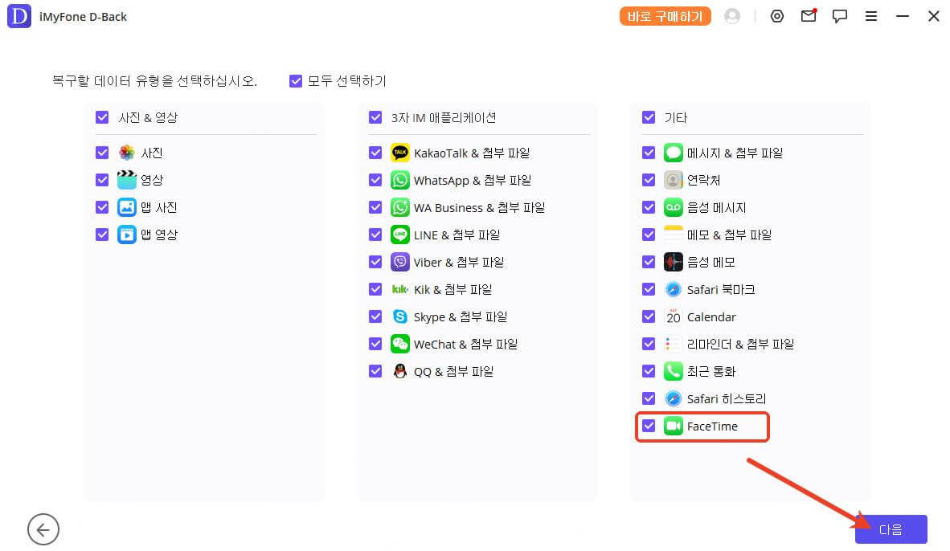Image resolution: width=950 pixels, height=551 pixels.
Task: Select the Safari 히스토리 label
Action: 727,398
